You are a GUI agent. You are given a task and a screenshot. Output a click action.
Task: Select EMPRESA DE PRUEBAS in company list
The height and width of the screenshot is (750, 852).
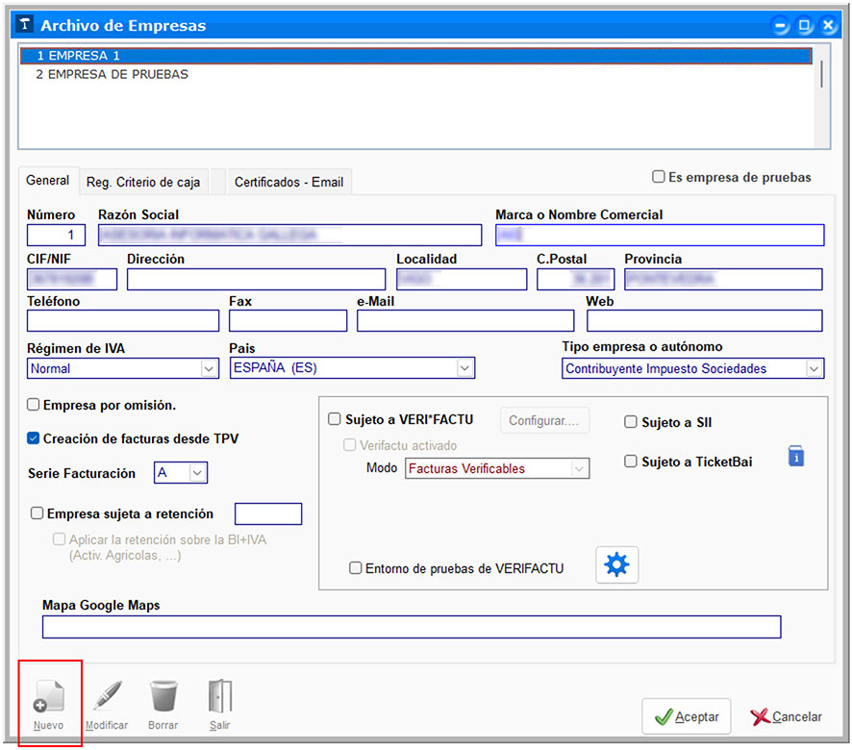pyautogui.click(x=112, y=74)
